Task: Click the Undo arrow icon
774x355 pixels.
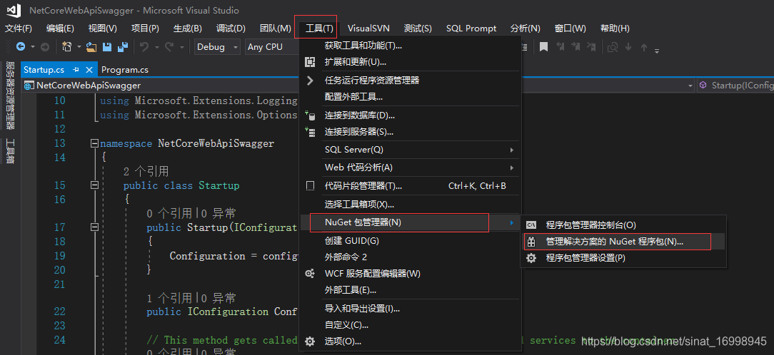Action: (145, 47)
